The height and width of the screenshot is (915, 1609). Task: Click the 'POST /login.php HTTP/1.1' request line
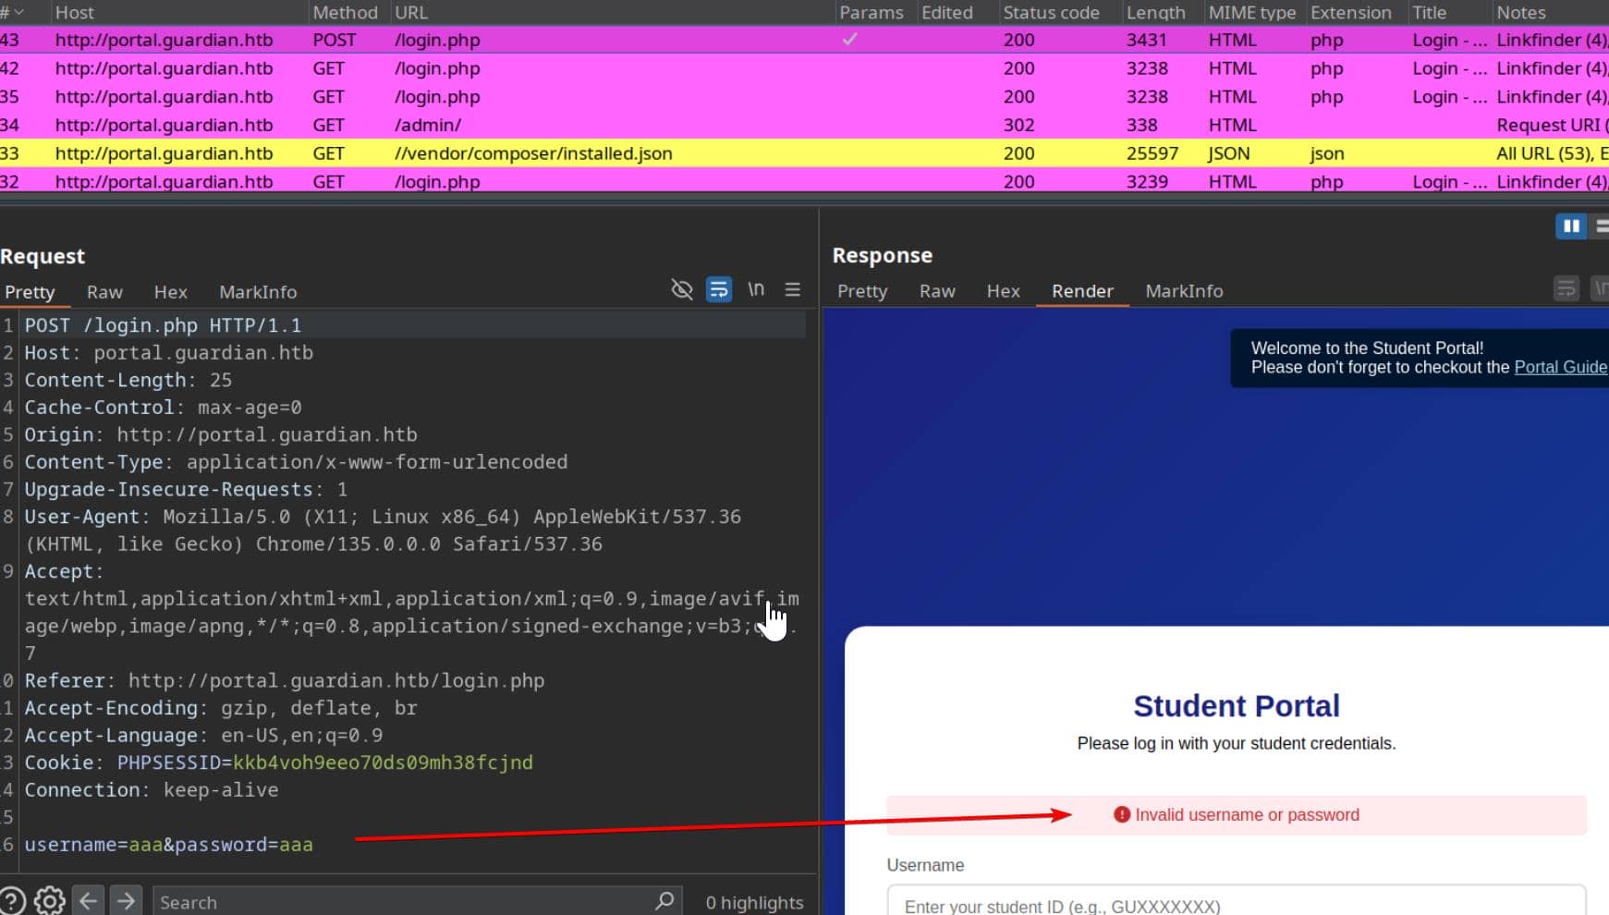tap(163, 325)
